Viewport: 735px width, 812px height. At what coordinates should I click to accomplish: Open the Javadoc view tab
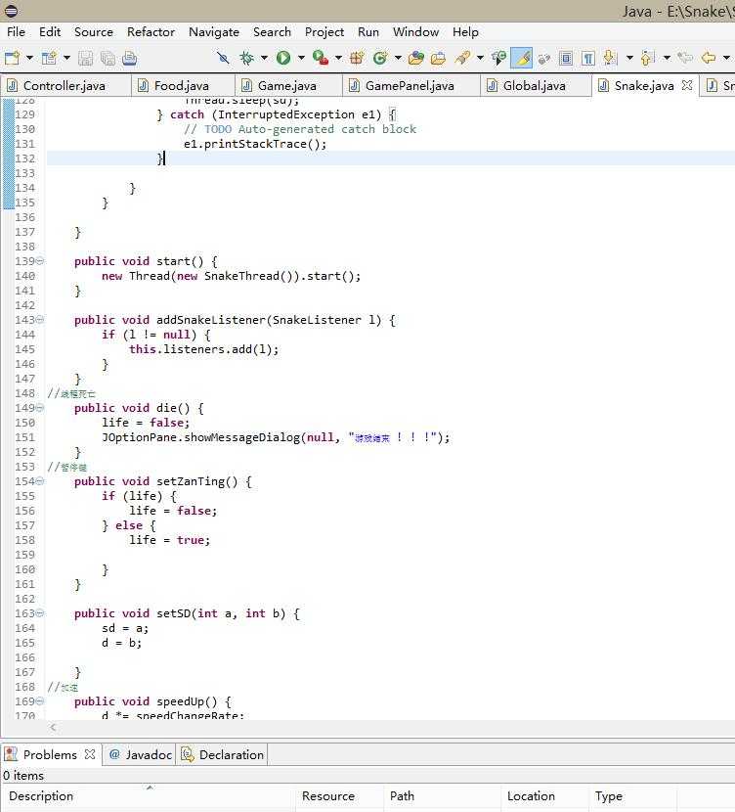pyautogui.click(x=140, y=754)
